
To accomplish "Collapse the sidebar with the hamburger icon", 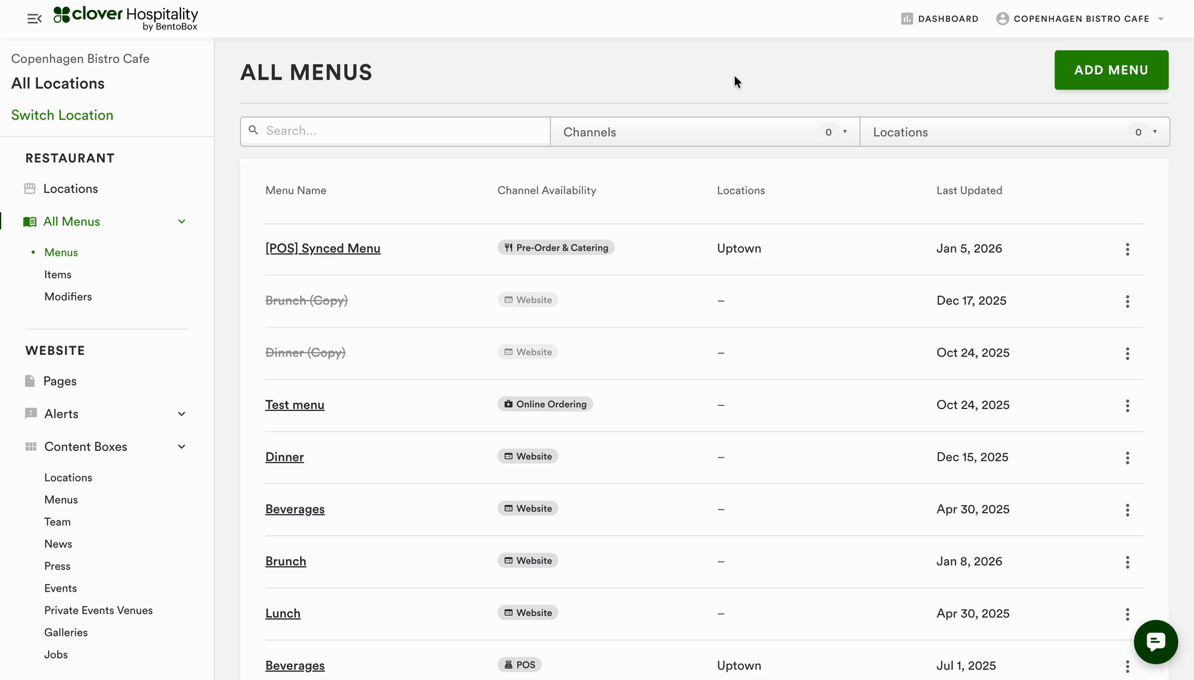I will pos(34,19).
